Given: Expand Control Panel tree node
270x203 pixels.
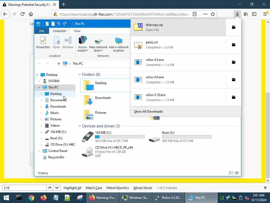Looking at the screenshot, I should tap(39, 151).
